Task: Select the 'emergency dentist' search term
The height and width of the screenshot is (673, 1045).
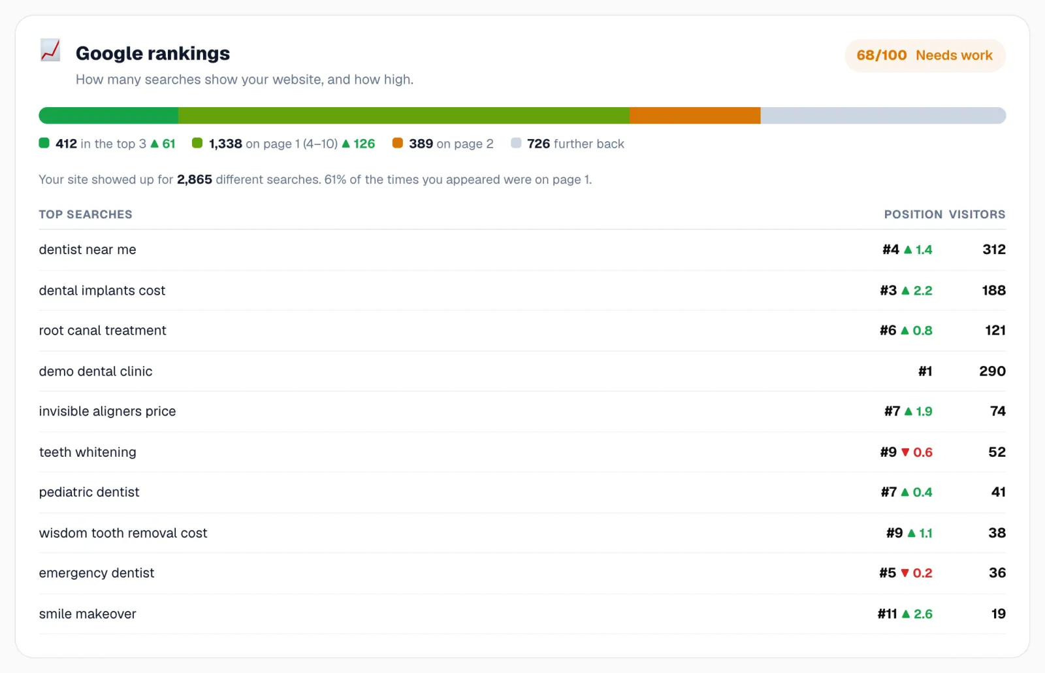Action: 97,573
